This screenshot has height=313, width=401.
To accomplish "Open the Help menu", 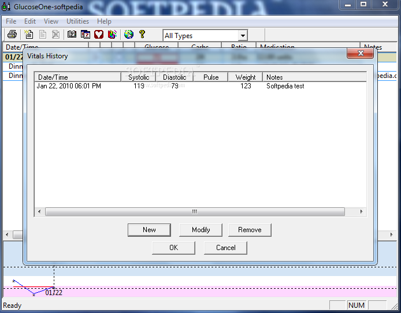I will pyautogui.click(x=104, y=21).
